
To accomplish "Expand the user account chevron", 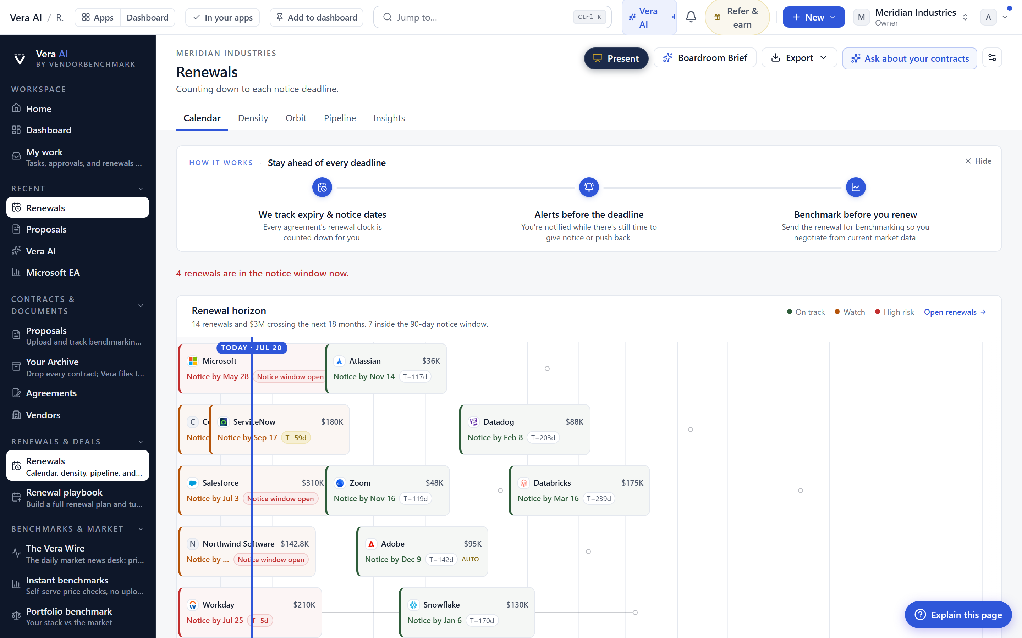I will coord(1005,17).
